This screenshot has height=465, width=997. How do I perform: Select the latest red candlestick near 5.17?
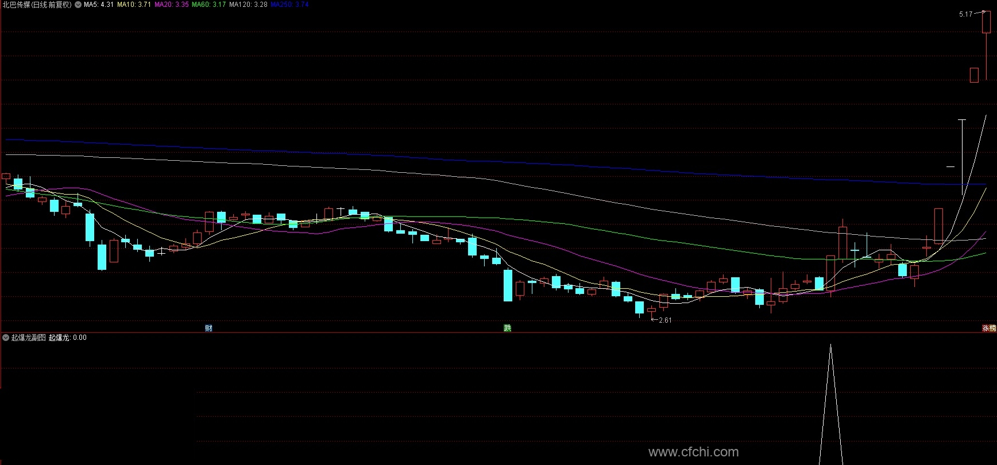[x=986, y=45]
